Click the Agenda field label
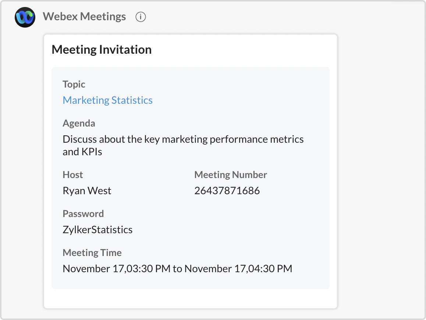The image size is (426, 320). click(x=79, y=123)
